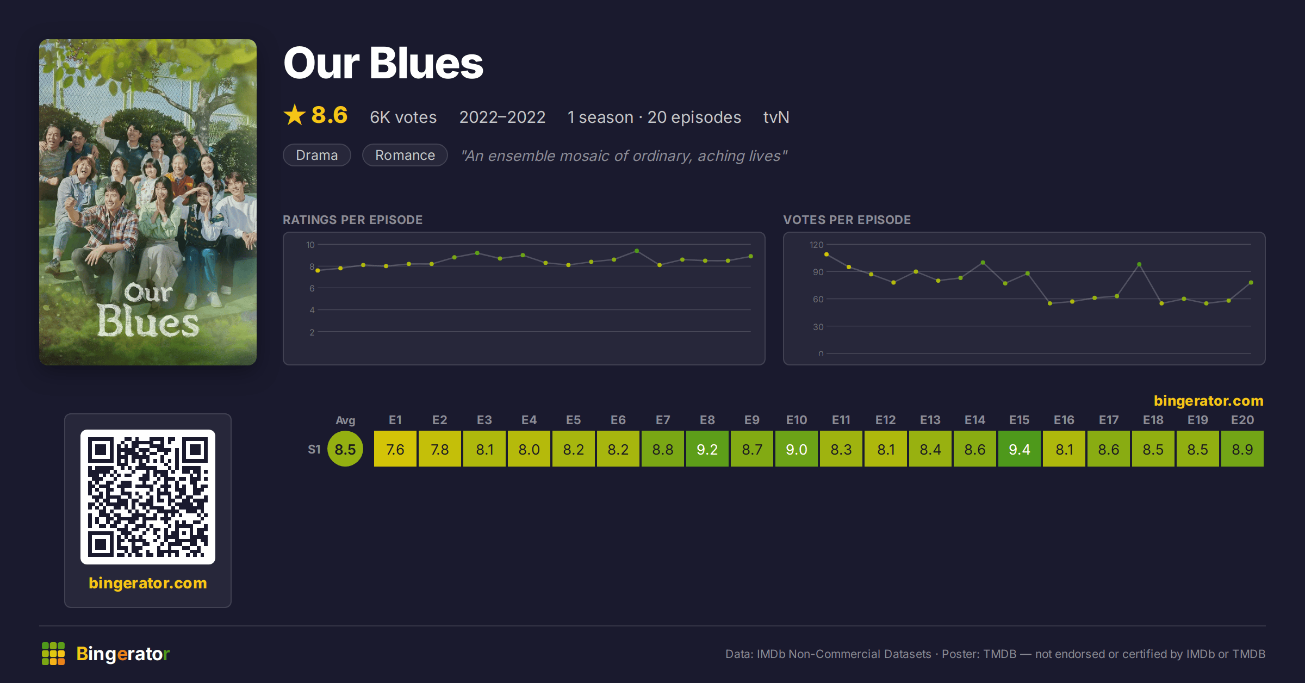Click the E20 rating cell 8.9
Viewport: 1305px width, 683px height.
1242,449
